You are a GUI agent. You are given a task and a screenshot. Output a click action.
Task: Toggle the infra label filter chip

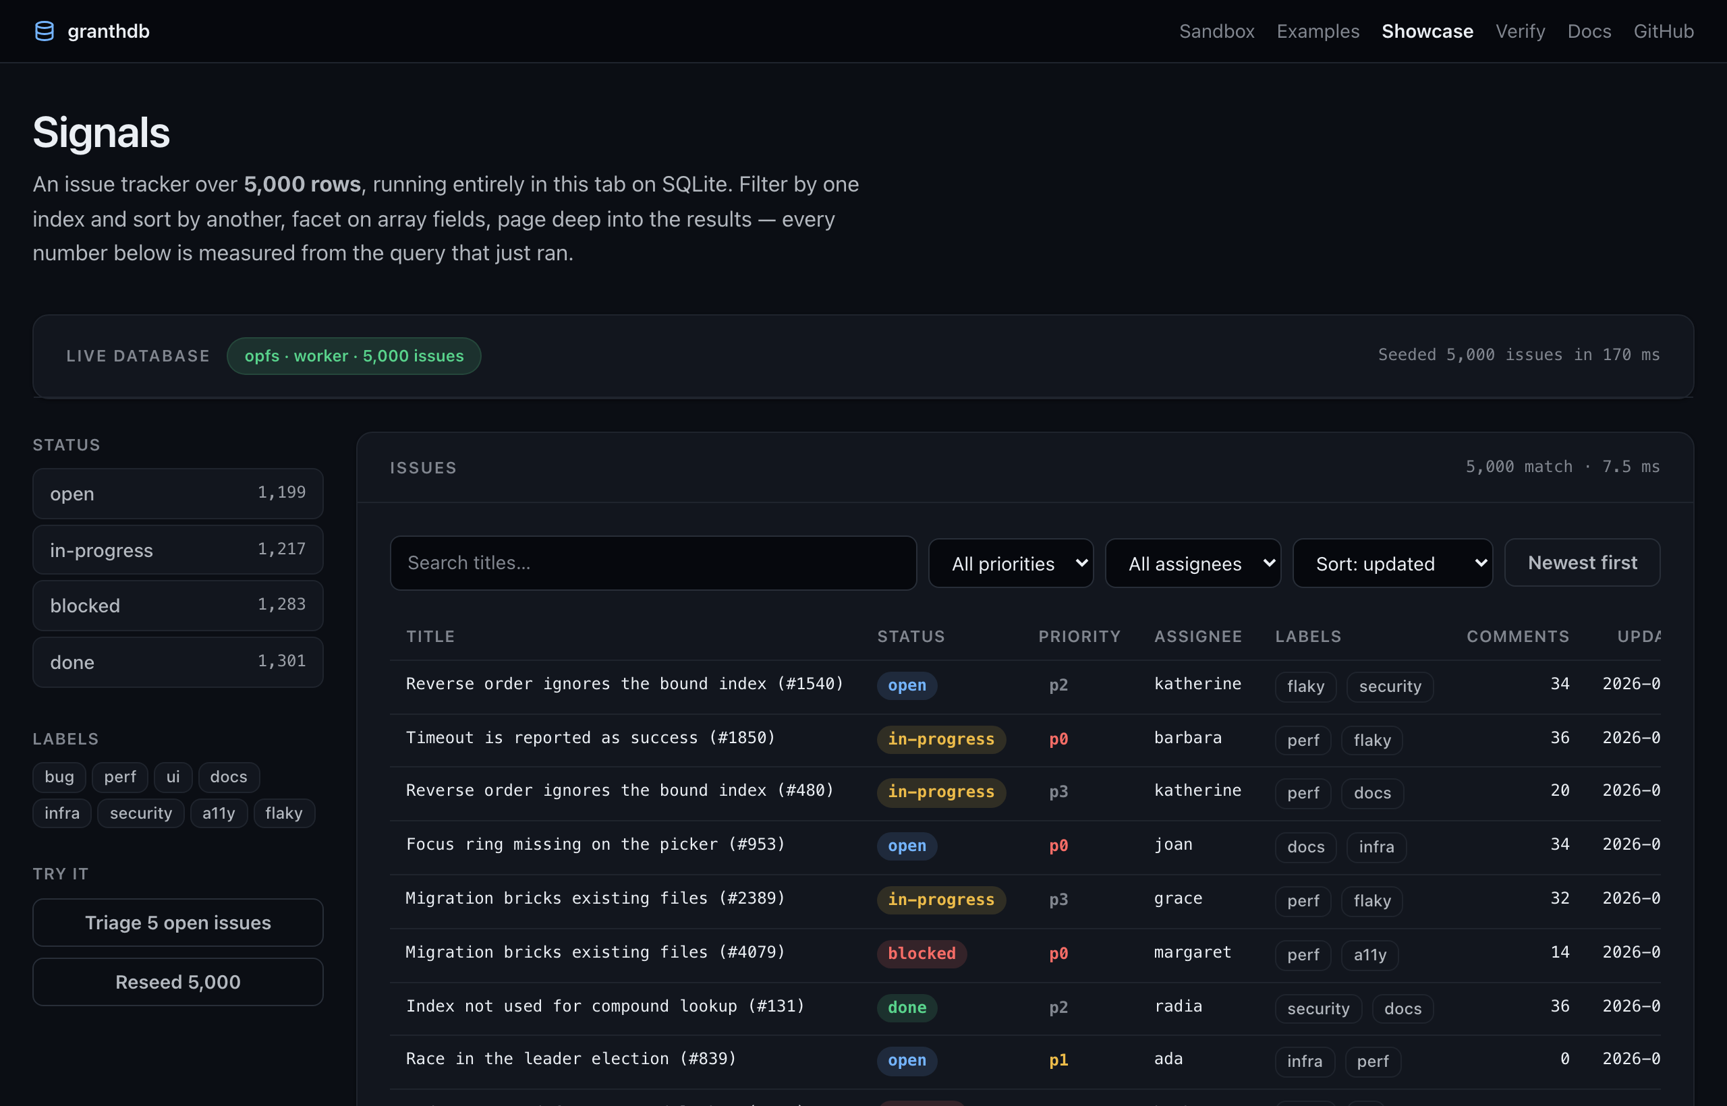click(x=62, y=813)
